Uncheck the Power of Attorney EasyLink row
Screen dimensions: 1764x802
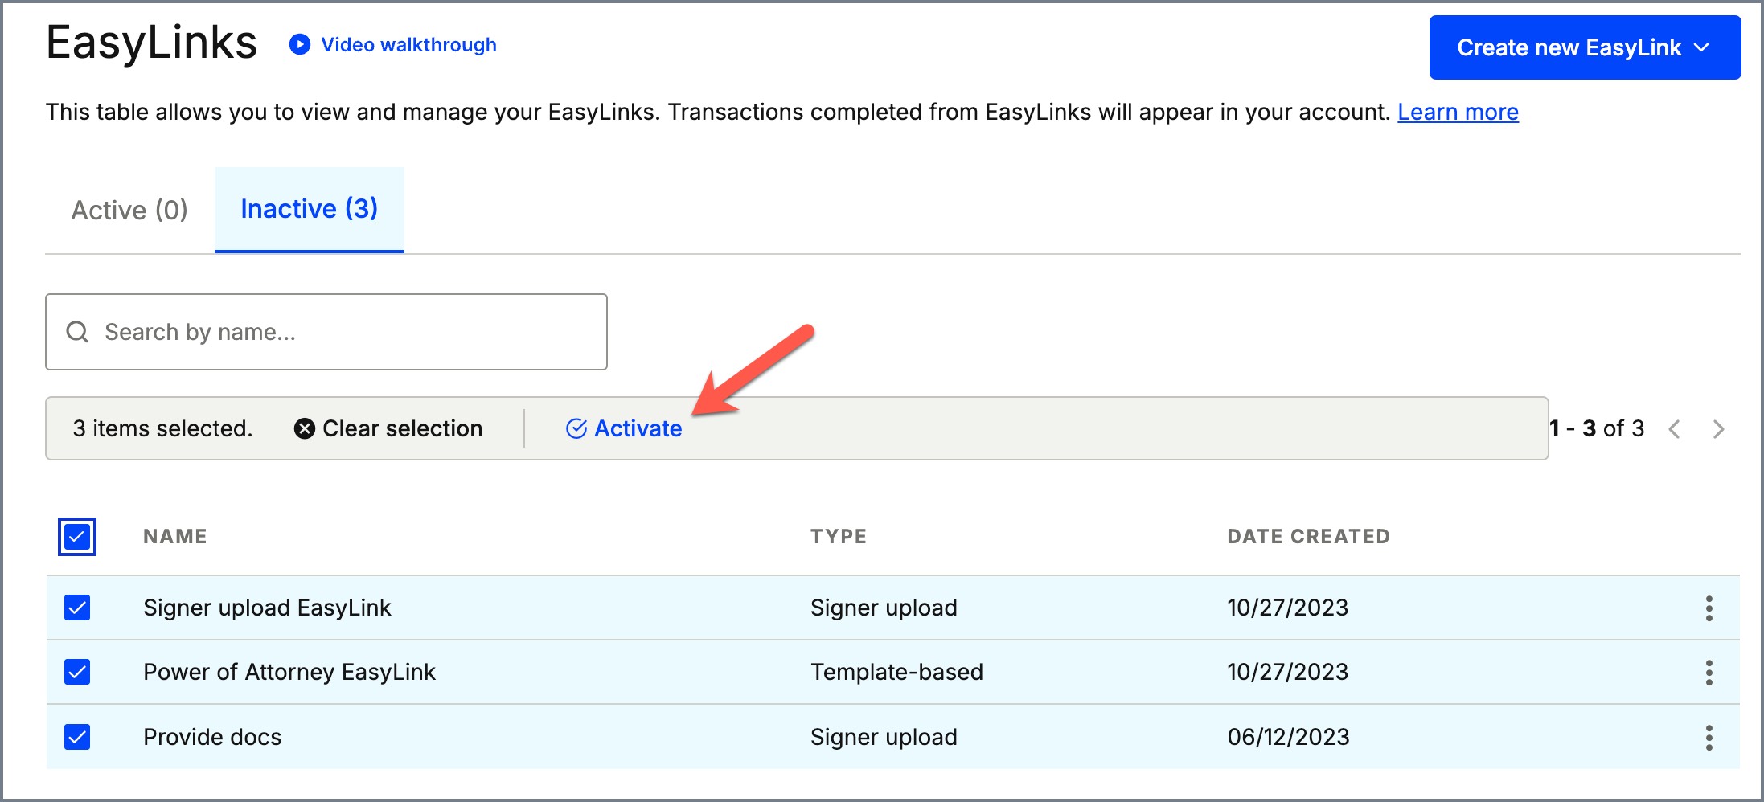pyautogui.click(x=77, y=672)
